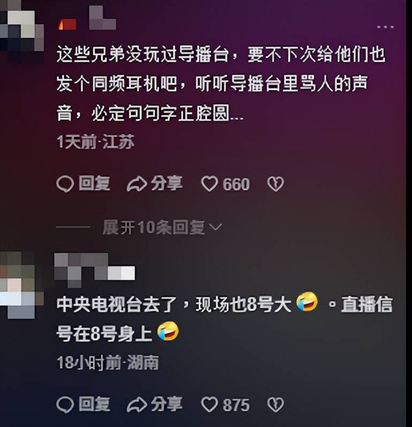The height and width of the screenshot is (427, 412).
Task: Tap the share arrow icon under the Hunan comment
Action: click(x=136, y=405)
